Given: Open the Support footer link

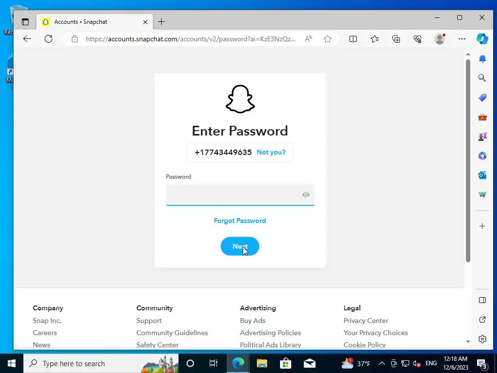Looking at the screenshot, I should (x=149, y=321).
